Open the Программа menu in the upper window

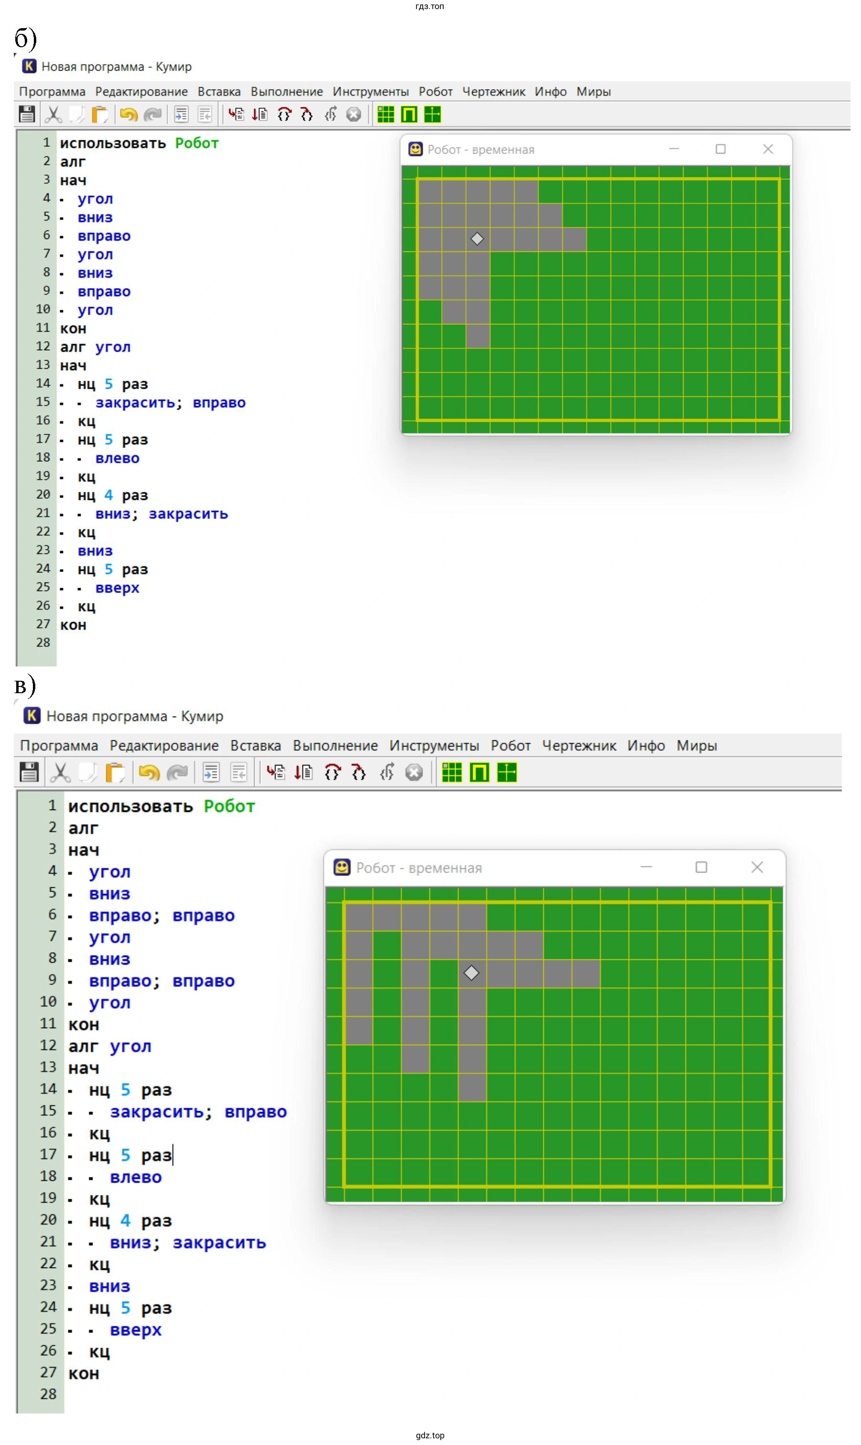pyautogui.click(x=52, y=92)
